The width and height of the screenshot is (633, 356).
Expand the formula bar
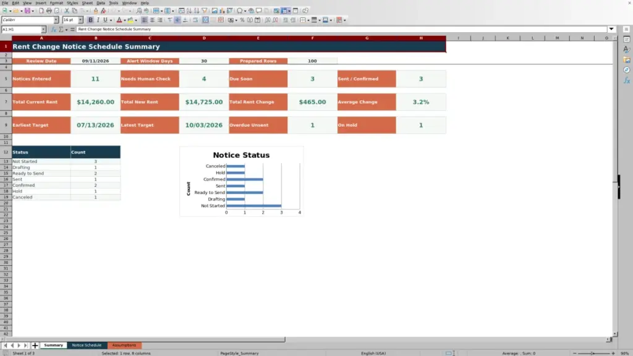point(611,29)
